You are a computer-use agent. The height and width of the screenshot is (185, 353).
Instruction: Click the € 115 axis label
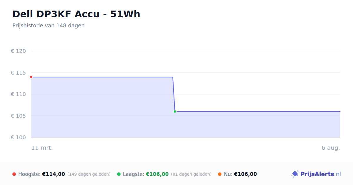[x=18, y=73]
